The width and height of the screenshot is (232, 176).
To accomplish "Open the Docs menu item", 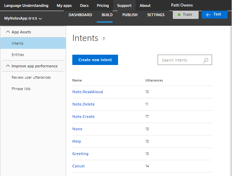I will [84, 5].
